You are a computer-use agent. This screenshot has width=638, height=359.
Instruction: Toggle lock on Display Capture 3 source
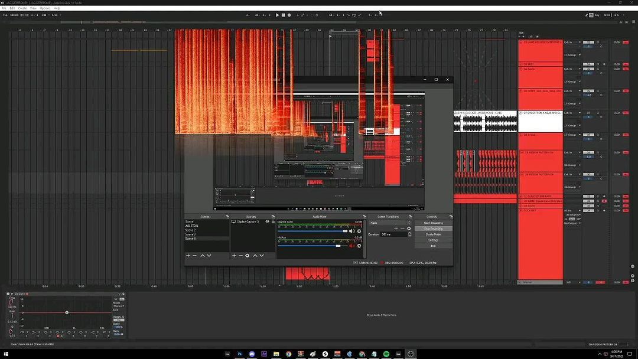(272, 221)
